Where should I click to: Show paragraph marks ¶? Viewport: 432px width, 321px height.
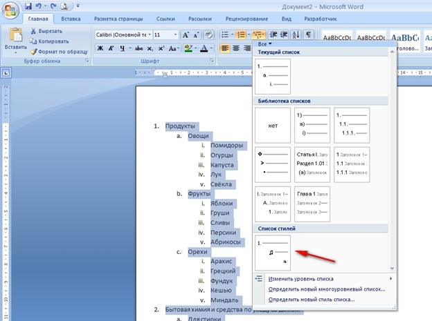pos(309,35)
